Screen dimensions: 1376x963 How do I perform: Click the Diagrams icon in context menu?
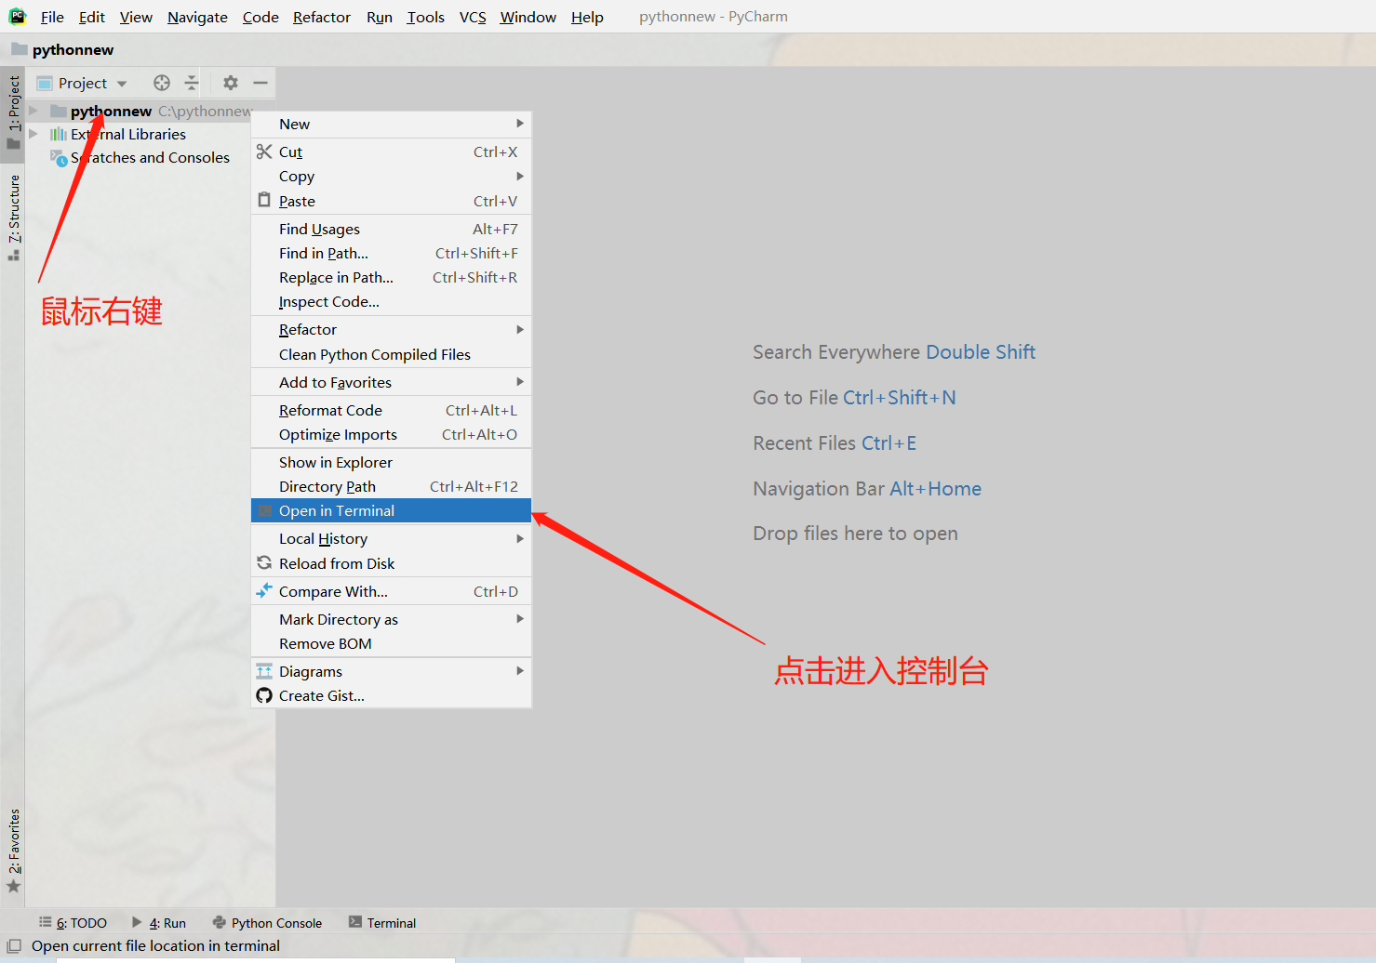[265, 671]
